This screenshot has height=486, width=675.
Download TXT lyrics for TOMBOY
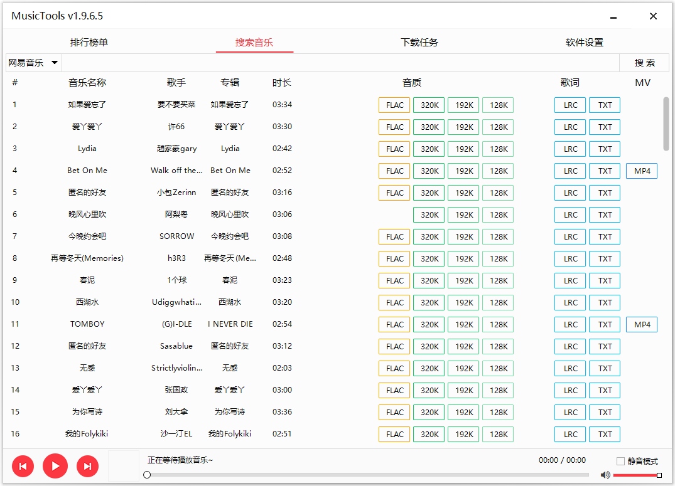[604, 324]
